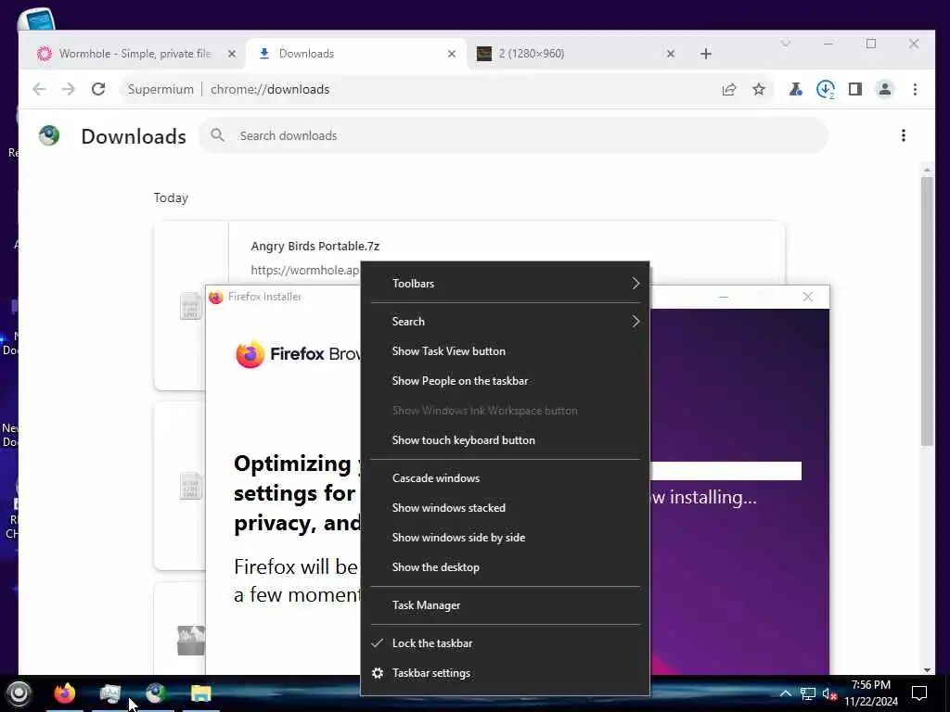The image size is (950, 712).
Task: Open Taskbar settings
Action: tap(505, 673)
